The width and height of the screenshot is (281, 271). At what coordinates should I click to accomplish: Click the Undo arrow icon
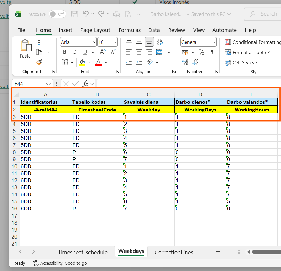point(86,14)
